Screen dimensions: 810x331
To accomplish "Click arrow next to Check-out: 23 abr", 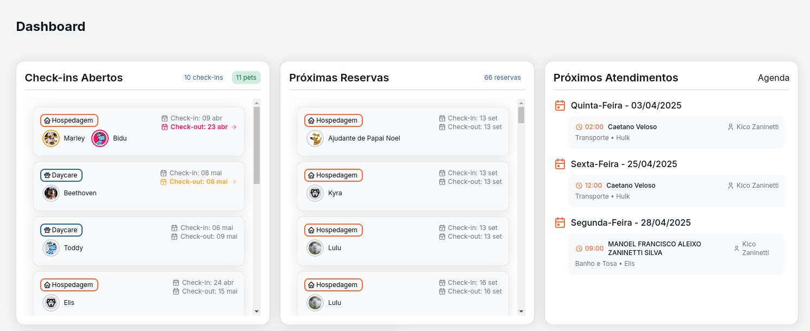I will [234, 127].
